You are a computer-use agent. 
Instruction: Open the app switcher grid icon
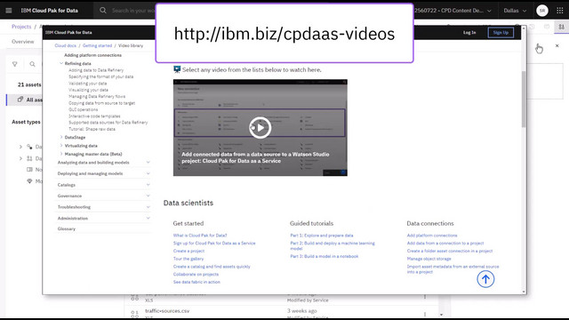pyautogui.click(x=560, y=11)
